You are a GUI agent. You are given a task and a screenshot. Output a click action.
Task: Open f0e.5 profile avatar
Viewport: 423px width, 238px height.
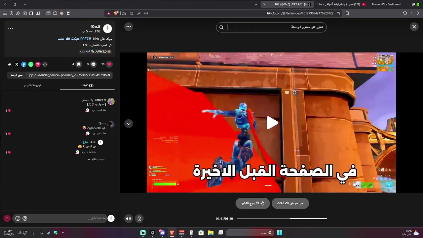click(x=107, y=28)
